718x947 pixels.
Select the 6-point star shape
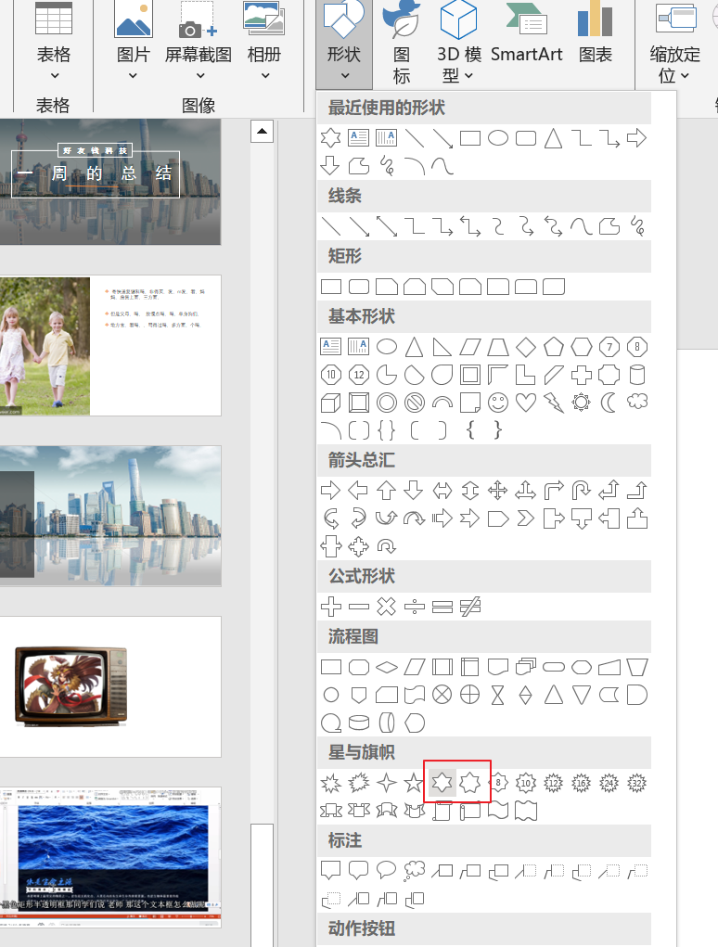pos(442,784)
